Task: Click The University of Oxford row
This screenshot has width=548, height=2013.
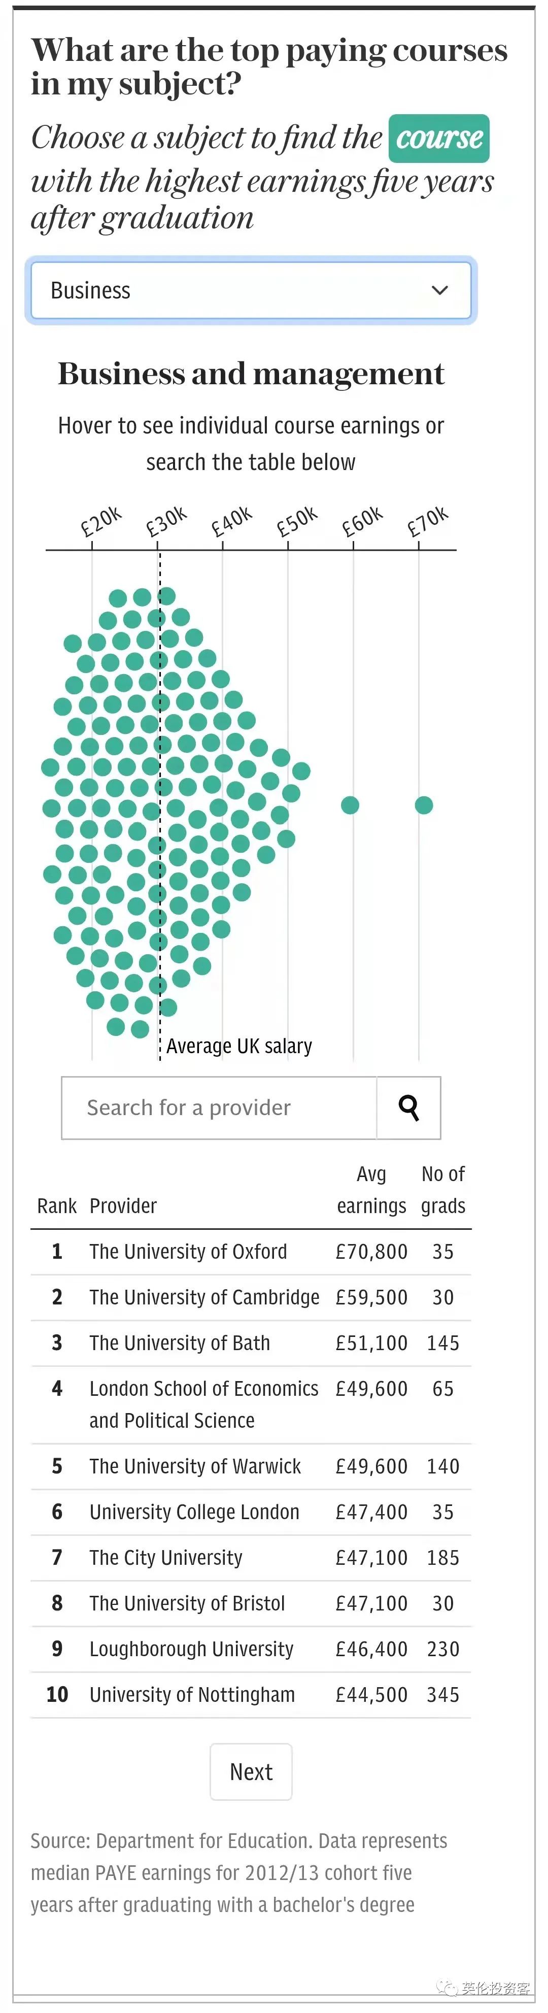Action: (251, 1252)
